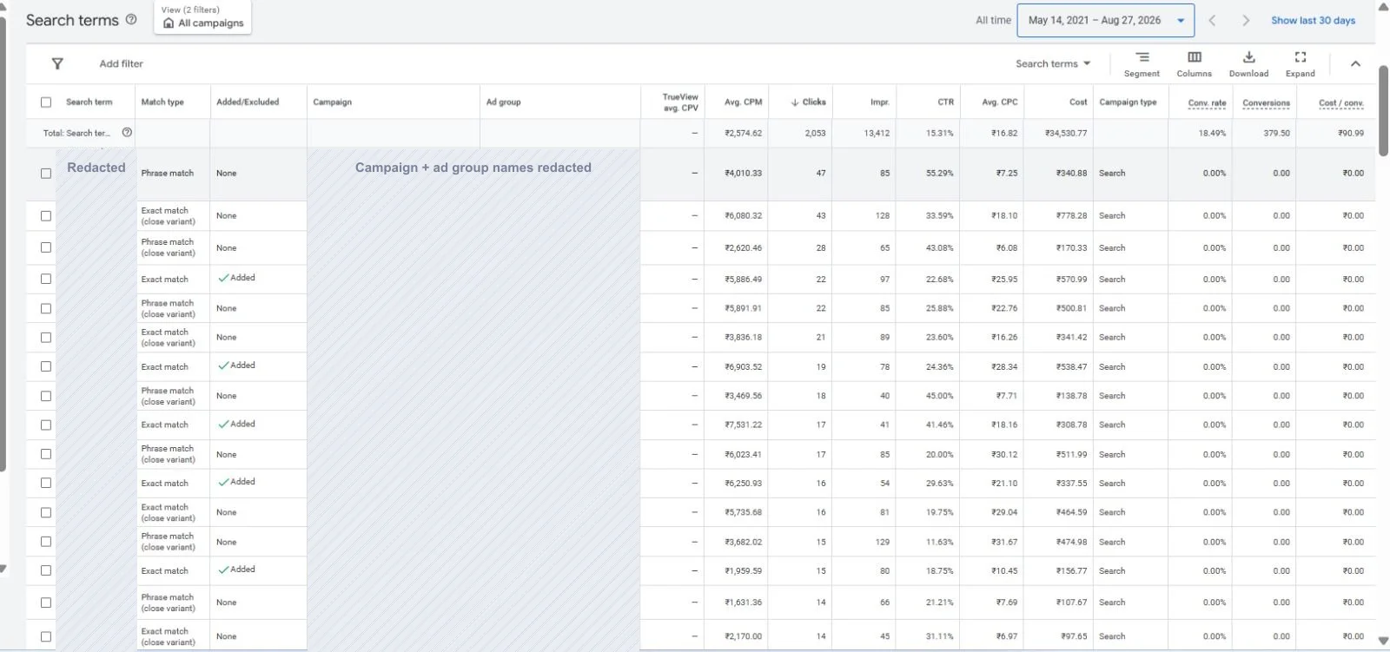
Task: Go to next date range arrow
Action: (x=1246, y=20)
